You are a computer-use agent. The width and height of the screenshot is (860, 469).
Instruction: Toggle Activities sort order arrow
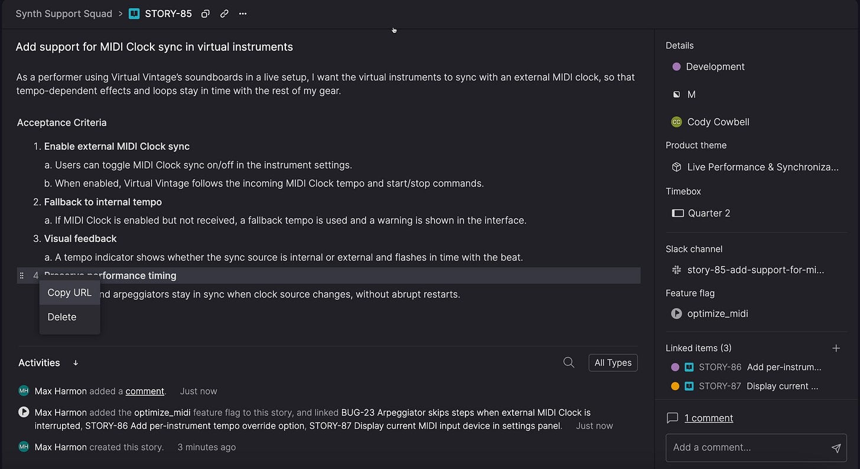point(76,363)
